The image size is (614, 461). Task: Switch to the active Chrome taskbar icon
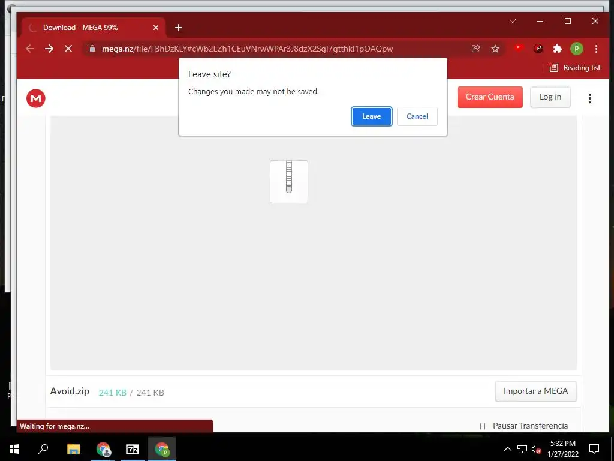click(162, 449)
